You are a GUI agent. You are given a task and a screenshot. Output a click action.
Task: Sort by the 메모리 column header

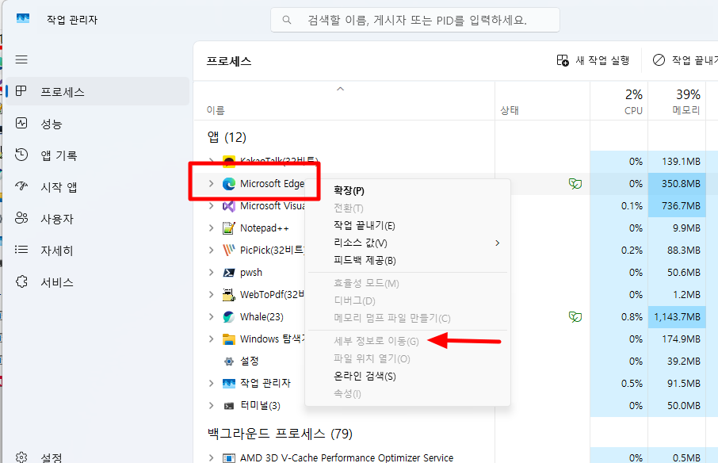coord(677,101)
